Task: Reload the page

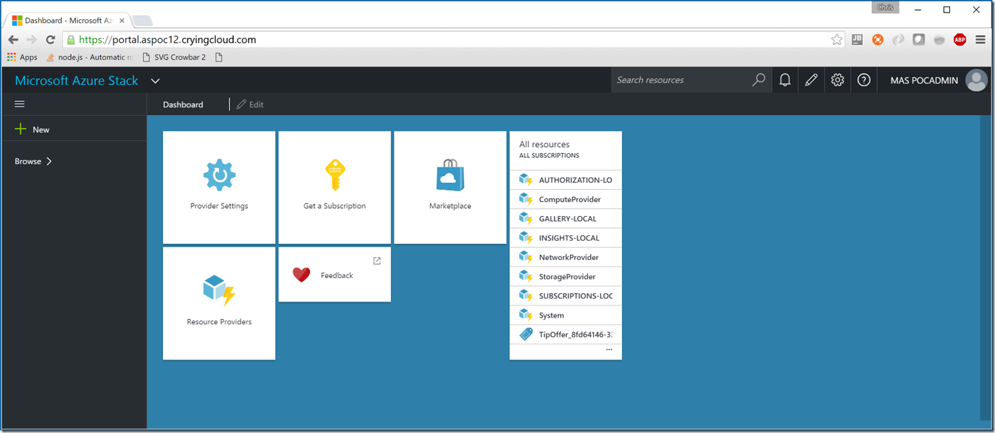Action: pos(50,40)
